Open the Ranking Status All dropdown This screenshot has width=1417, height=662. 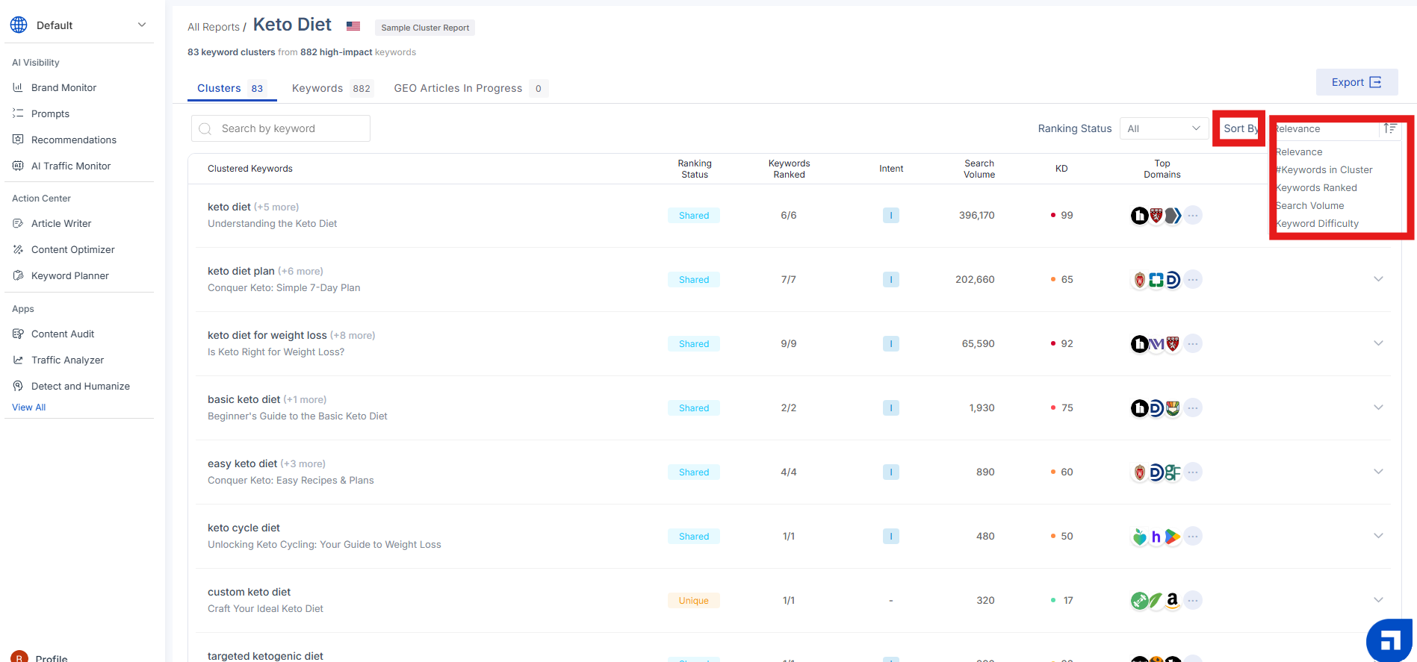pos(1163,128)
